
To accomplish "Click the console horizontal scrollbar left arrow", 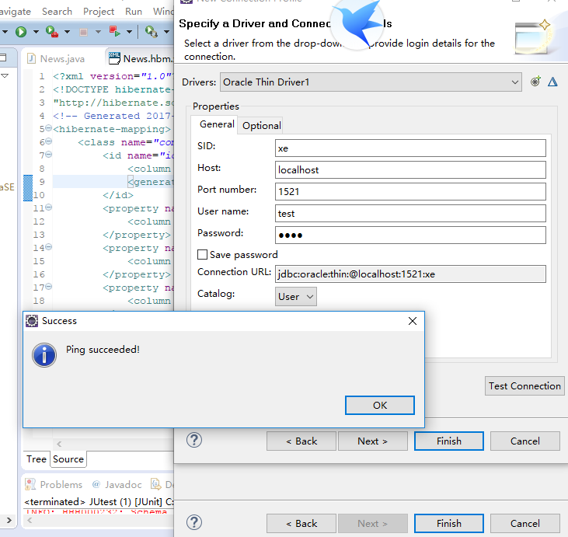I will click(30, 521).
